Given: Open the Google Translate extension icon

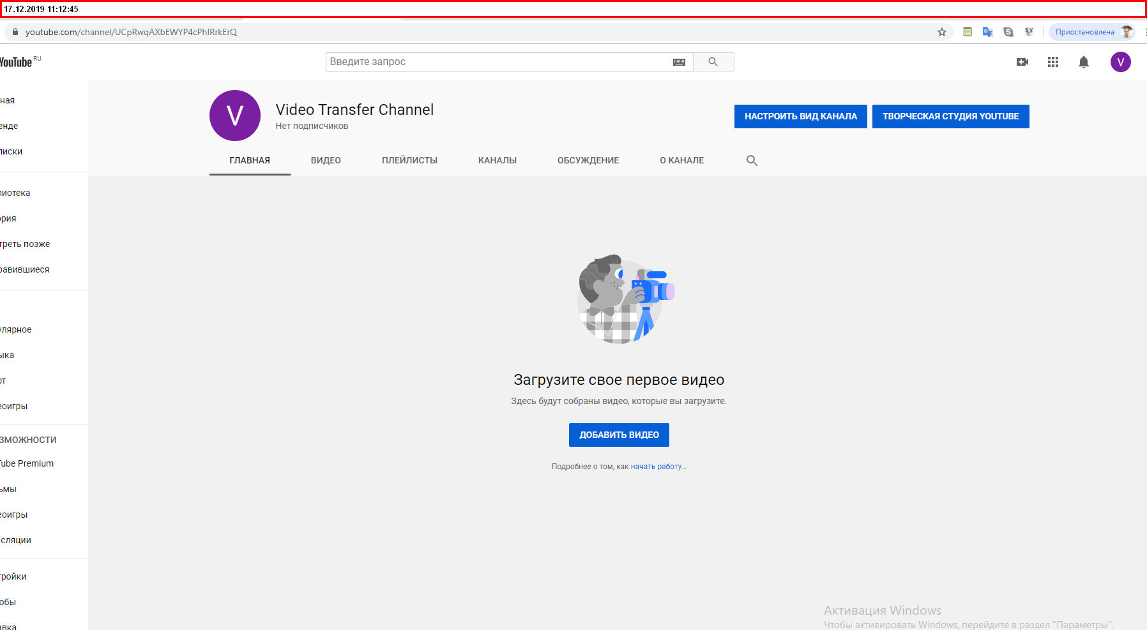Looking at the screenshot, I should 987,32.
